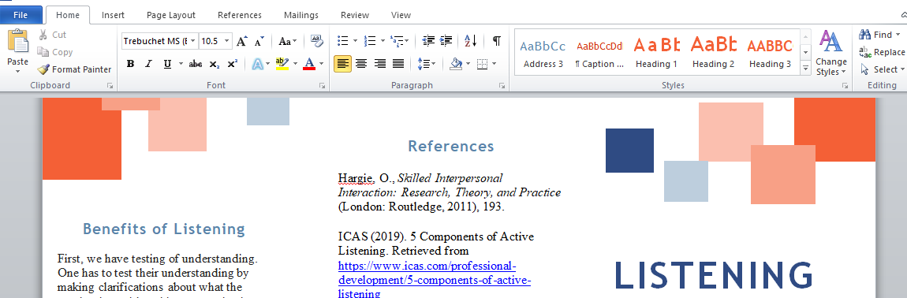Increase paragraph indent
The width and height of the screenshot is (907, 298).
446,40
